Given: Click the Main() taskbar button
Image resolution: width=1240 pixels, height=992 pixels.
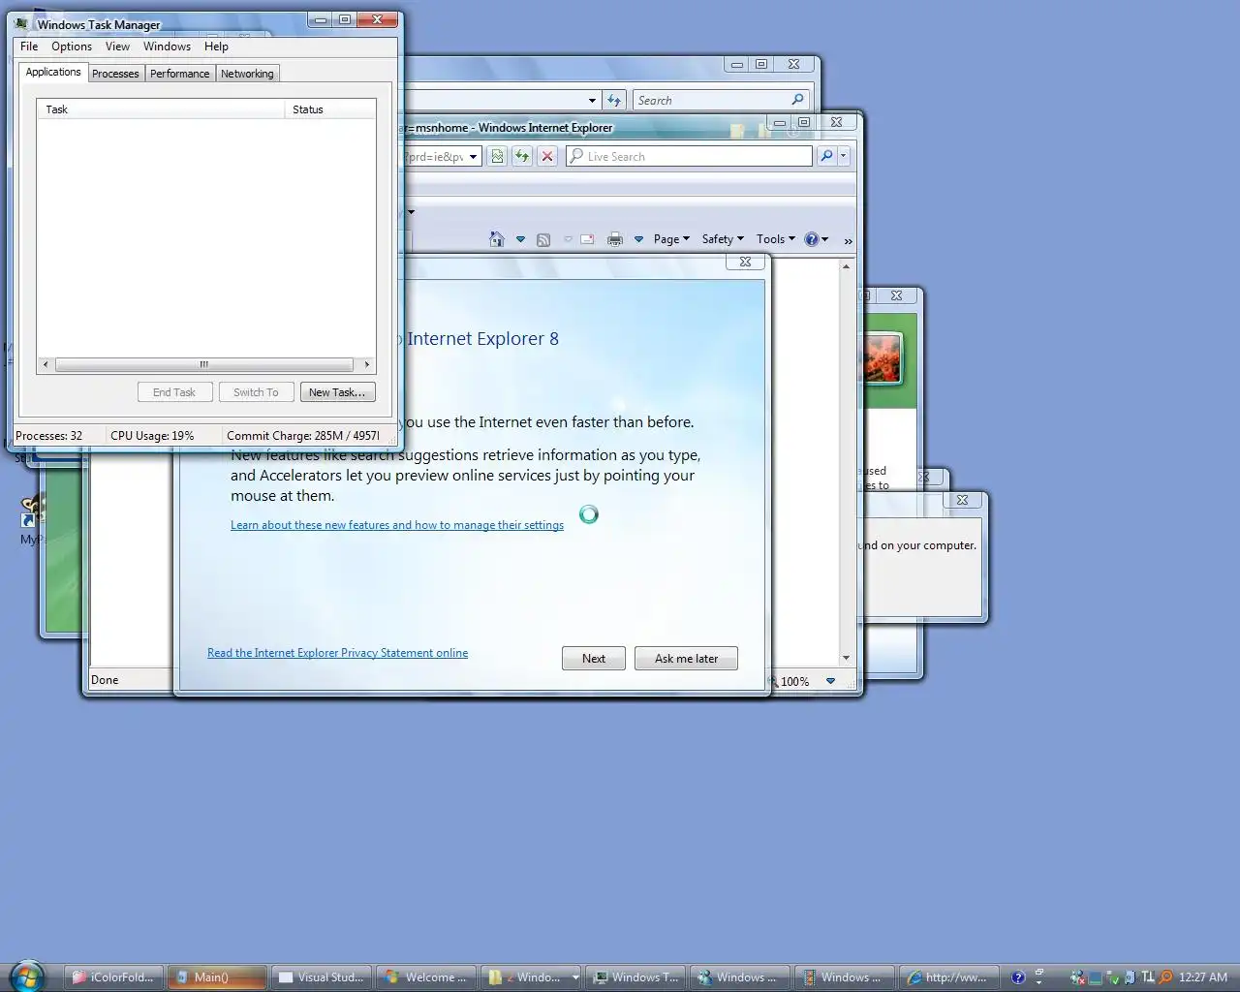Looking at the screenshot, I should coord(217,977).
